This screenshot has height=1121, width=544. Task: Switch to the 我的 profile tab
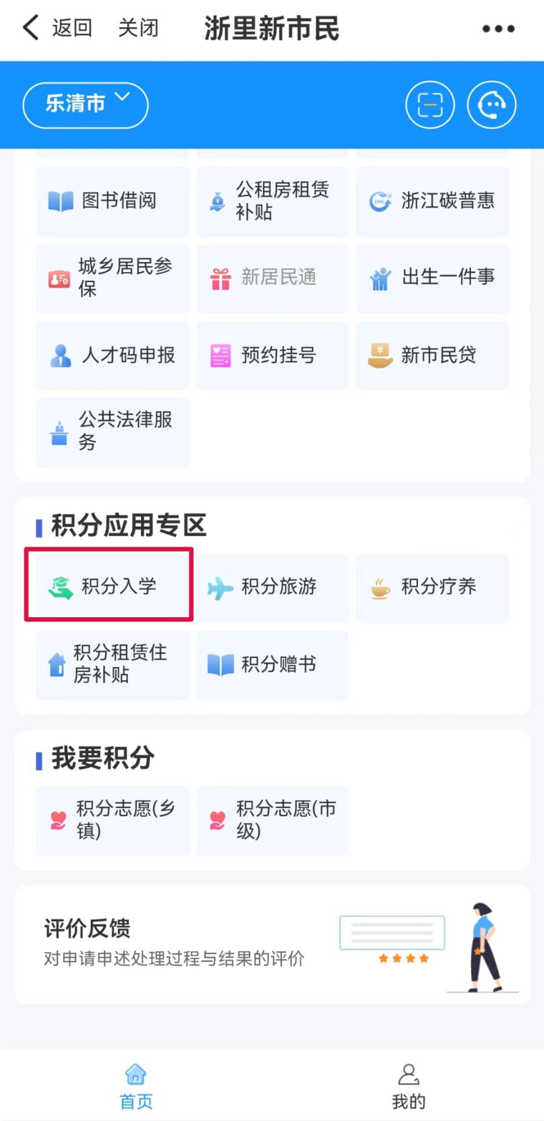tap(409, 1086)
